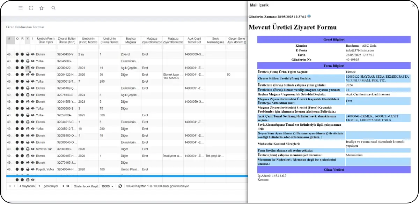Sort by the Sevk Alamadığınız column header
Screen dimensions: 419x209
tap(215, 40)
